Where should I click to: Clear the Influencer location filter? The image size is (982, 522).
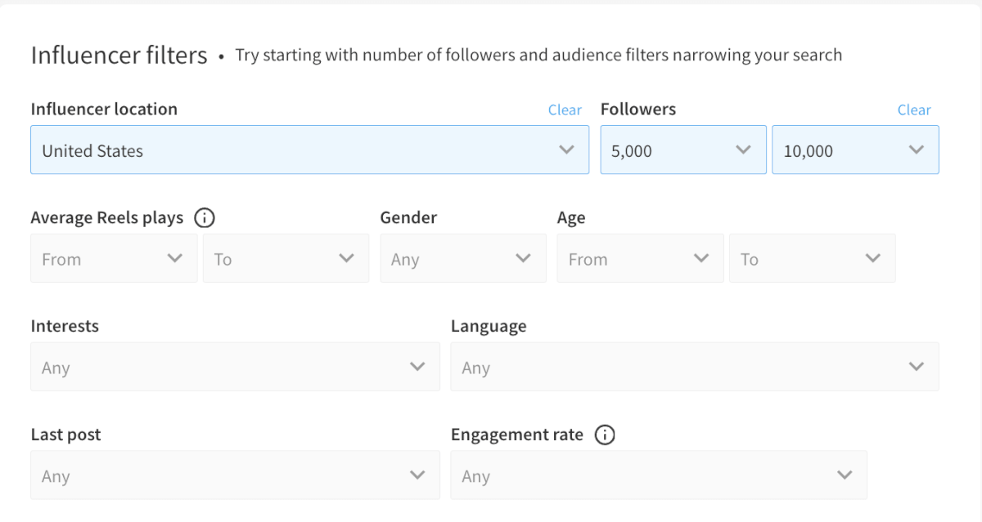pos(565,109)
